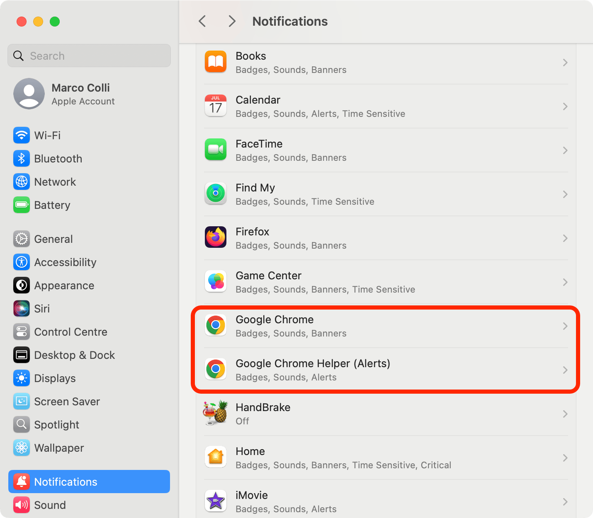
Task: Select General in the sidebar
Action: click(89, 239)
